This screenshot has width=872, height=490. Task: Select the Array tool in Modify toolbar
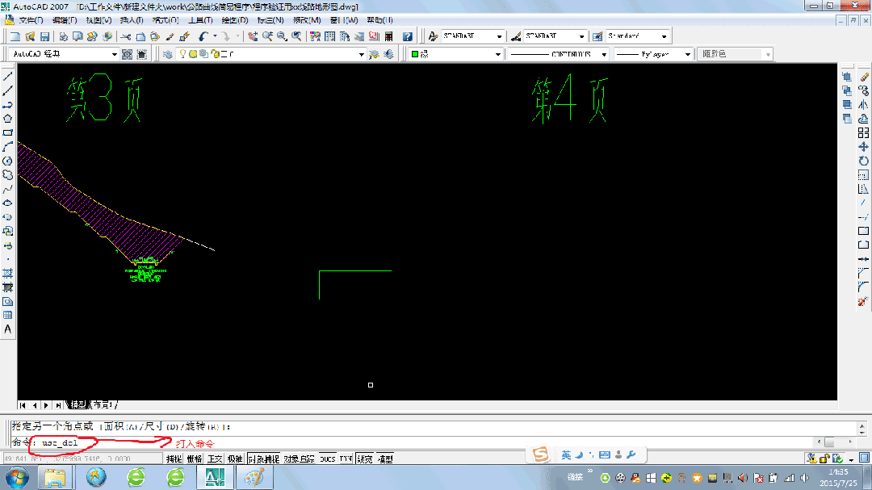click(x=864, y=132)
